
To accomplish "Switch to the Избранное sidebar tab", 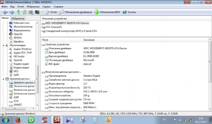I will [18, 18].
